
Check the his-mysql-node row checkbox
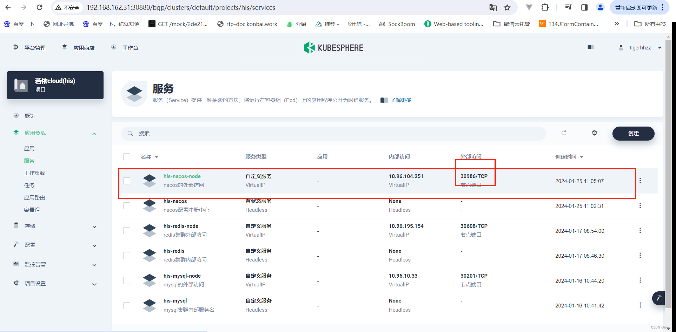127,280
